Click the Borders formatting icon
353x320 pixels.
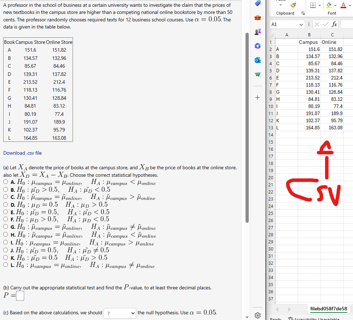point(312,5)
